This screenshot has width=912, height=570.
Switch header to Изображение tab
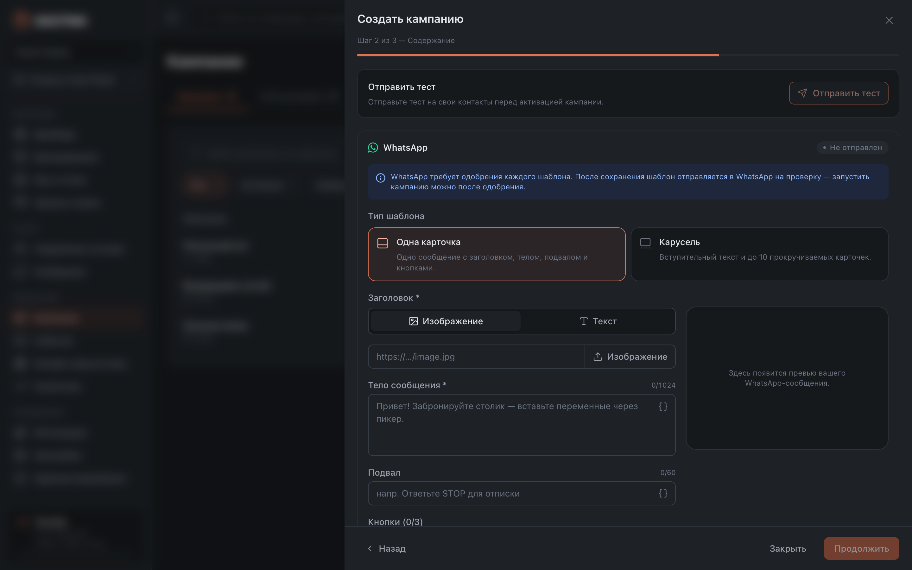click(446, 321)
